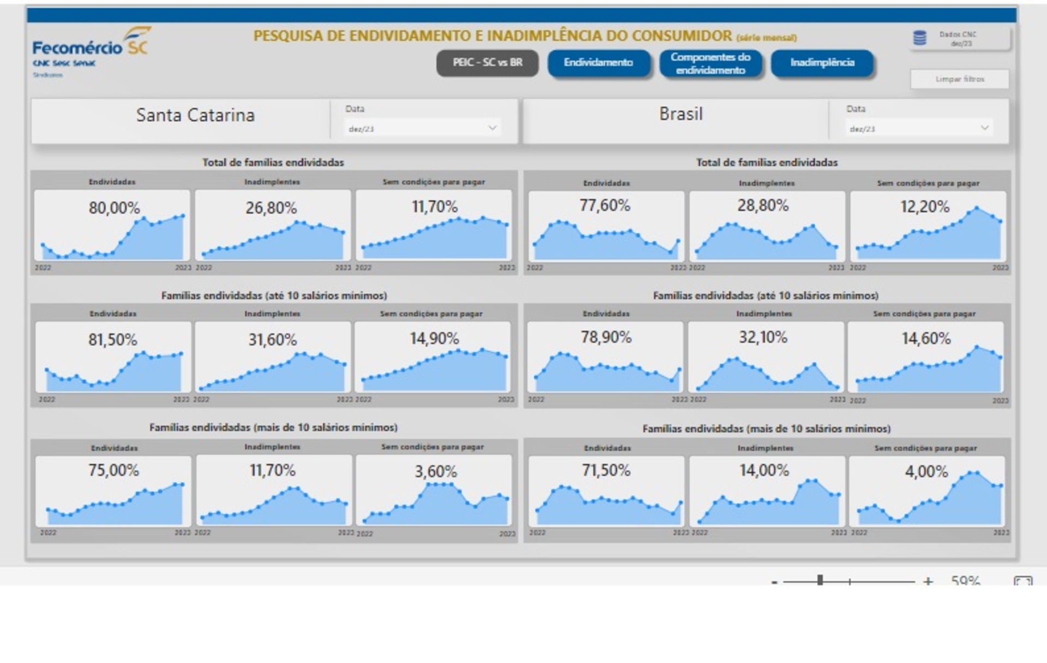
Task: Open Brasil Data dropdown
Action: click(918, 129)
